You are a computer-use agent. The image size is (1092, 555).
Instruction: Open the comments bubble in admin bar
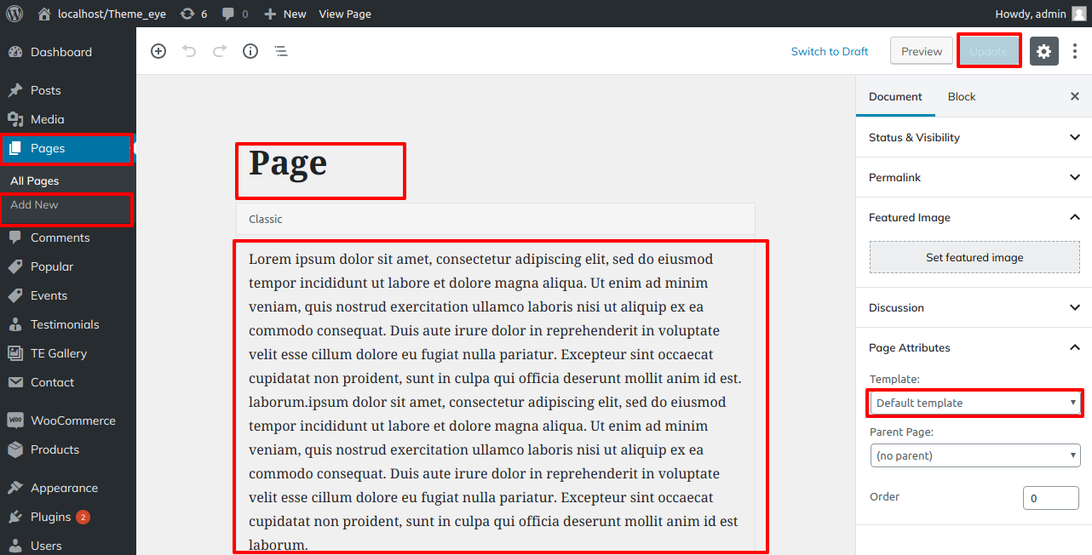[x=235, y=14]
